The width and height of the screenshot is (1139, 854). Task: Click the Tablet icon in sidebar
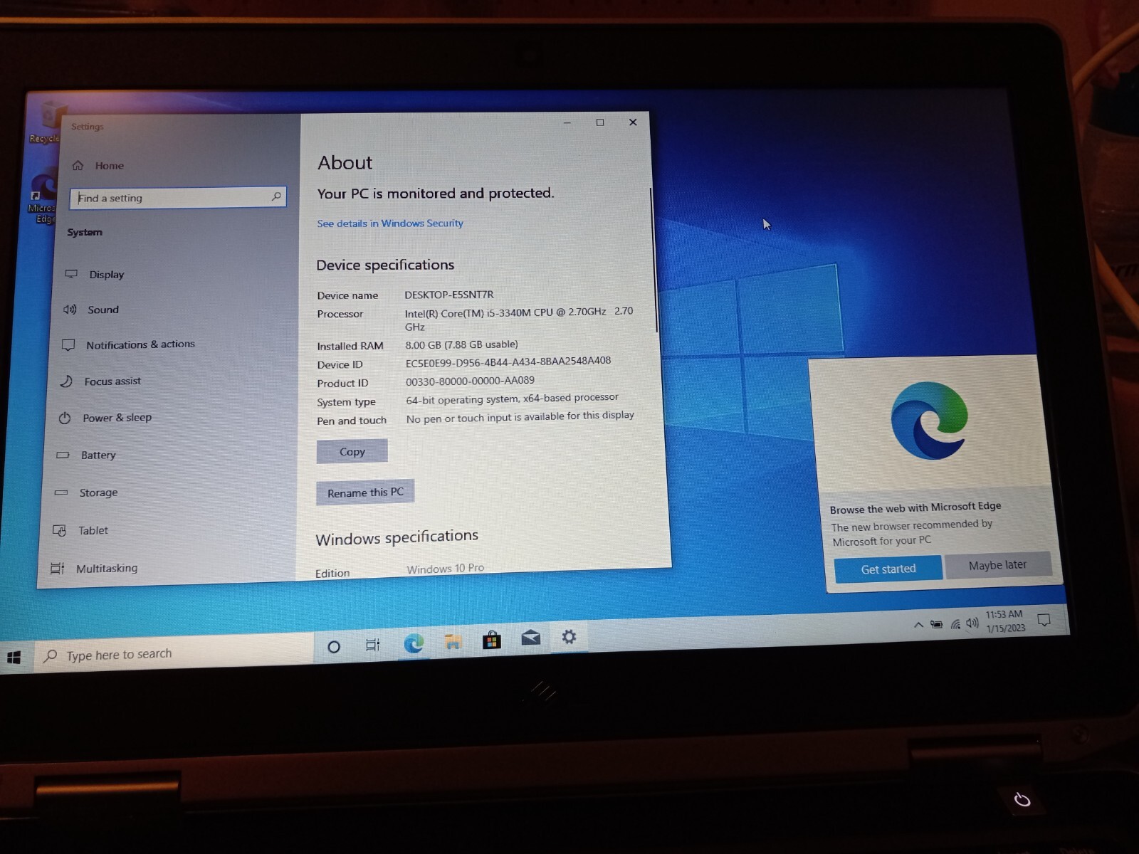pos(59,530)
